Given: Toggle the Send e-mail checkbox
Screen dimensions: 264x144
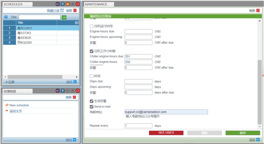Looking at the screenshot, I should pos(92,107).
